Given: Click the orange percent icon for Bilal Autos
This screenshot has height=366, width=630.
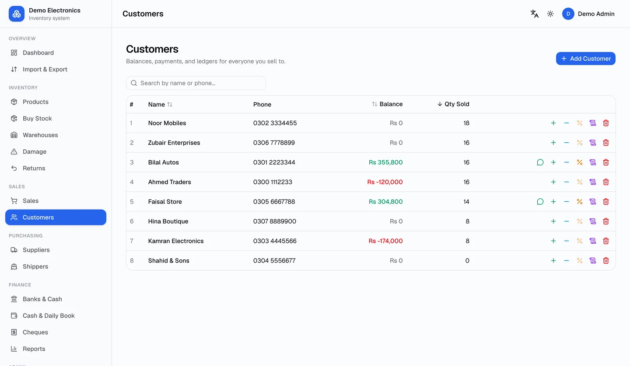Looking at the screenshot, I should (580, 162).
